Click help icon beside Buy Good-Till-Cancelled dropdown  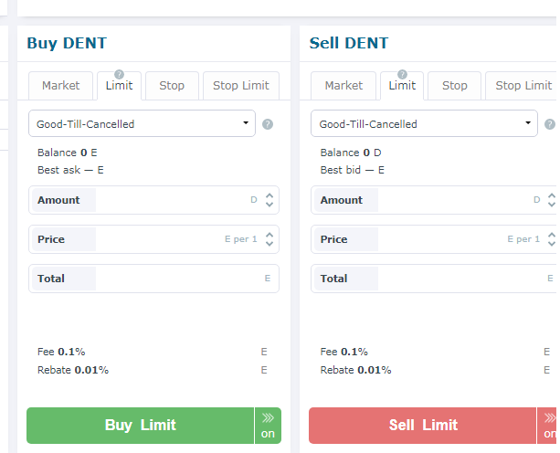(x=268, y=124)
